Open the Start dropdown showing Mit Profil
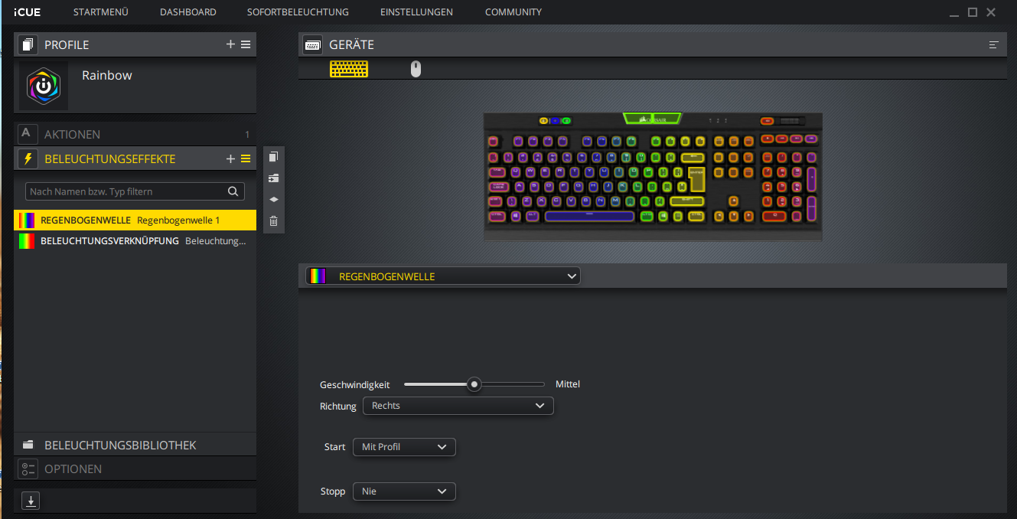Image resolution: width=1017 pixels, height=519 pixels. pos(404,447)
